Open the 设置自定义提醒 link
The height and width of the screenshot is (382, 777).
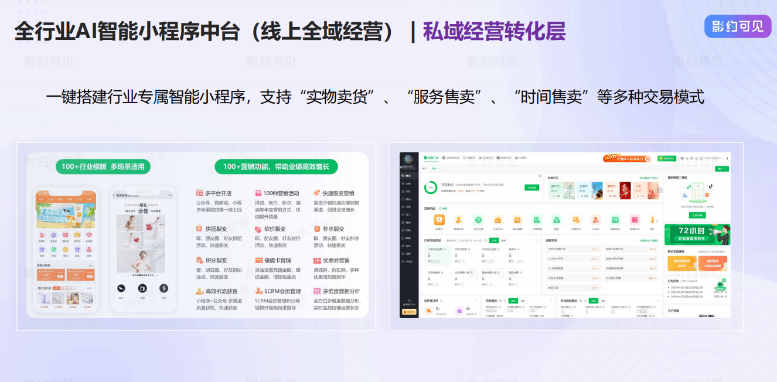650,240
